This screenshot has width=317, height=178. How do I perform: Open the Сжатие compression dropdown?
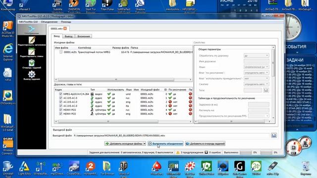pyautogui.click(x=256, y=84)
